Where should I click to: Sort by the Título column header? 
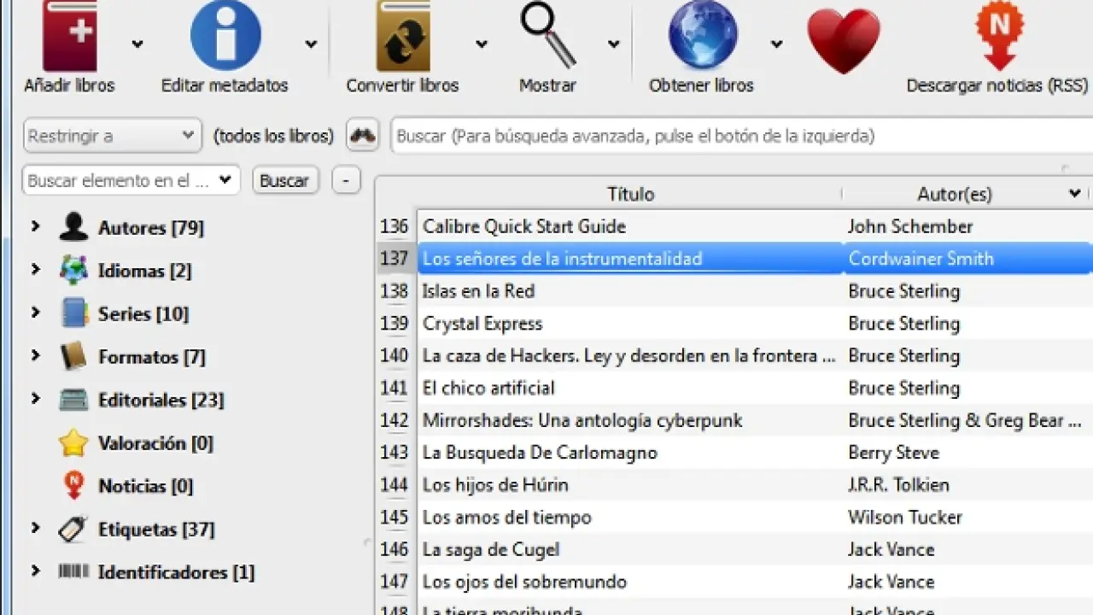(630, 194)
